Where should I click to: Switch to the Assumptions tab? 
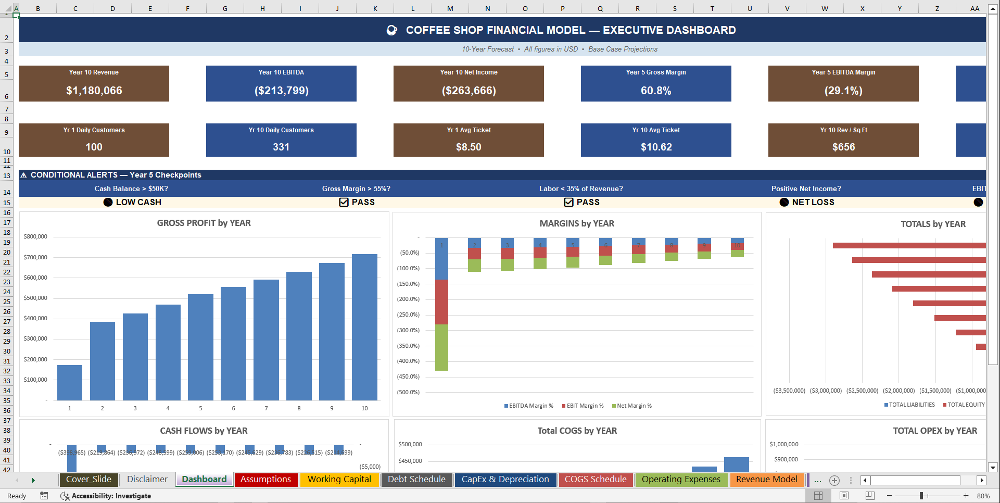tap(266, 480)
